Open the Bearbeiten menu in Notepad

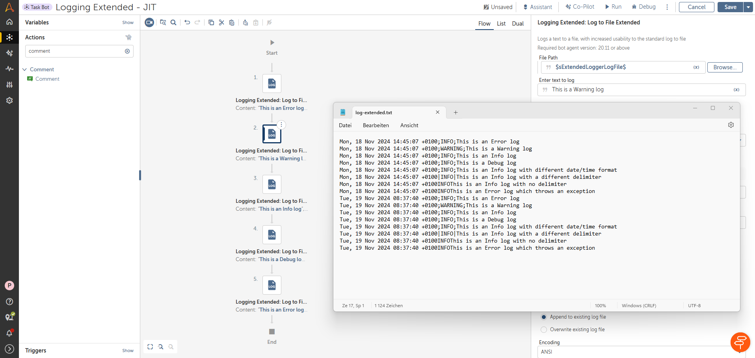(376, 125)
